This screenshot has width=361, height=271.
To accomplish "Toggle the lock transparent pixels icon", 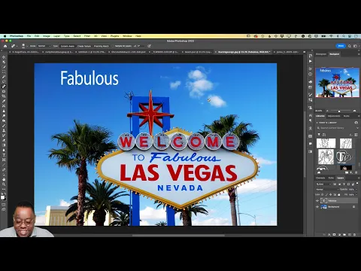I will (x=322, y=194).
